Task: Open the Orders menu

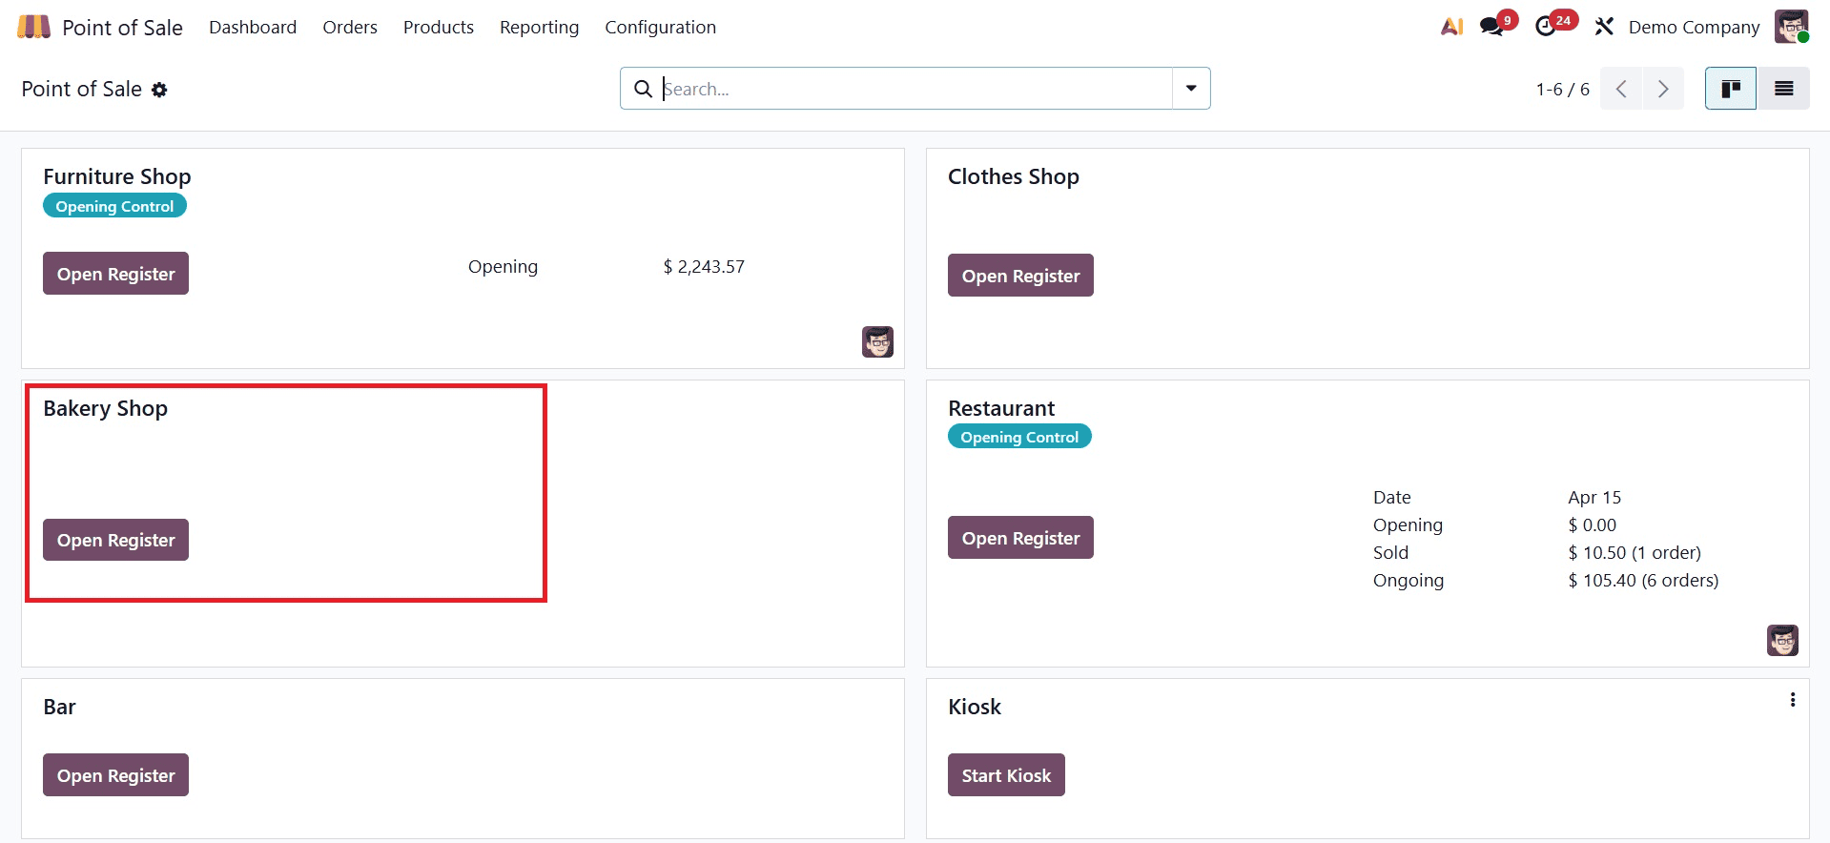Action: tap(350, 27)
